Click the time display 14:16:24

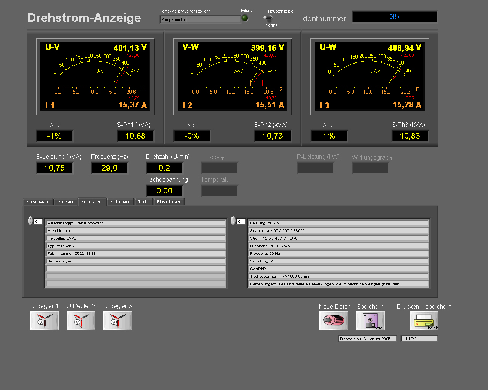point(419,339)
